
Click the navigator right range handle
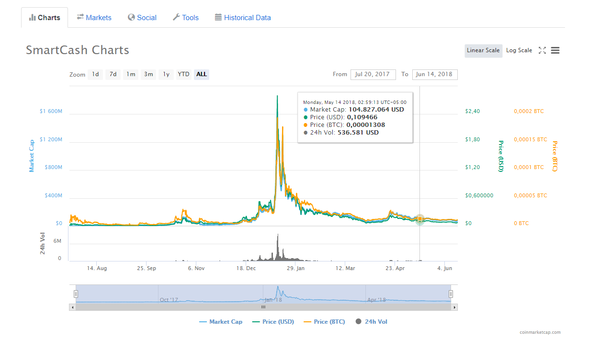[x=451, y=294]
